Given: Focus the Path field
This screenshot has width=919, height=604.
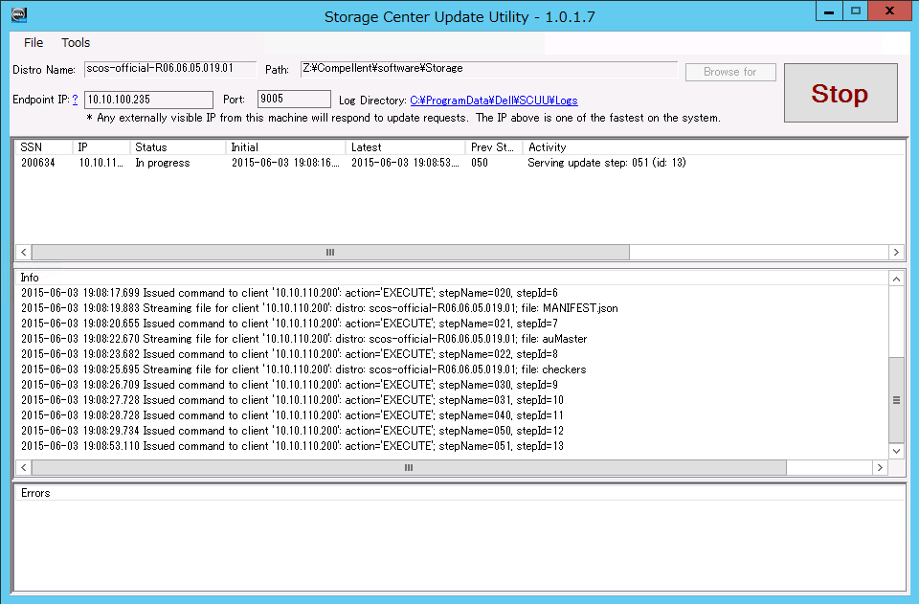Looking at the screenshot, I should point(489,69).
